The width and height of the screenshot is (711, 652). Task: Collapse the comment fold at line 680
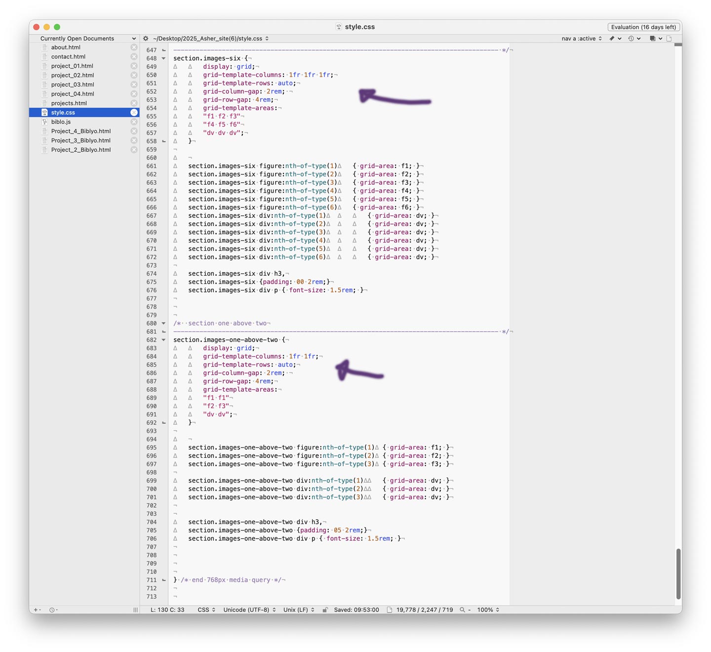pyautogui.click(x=164, y=324)
